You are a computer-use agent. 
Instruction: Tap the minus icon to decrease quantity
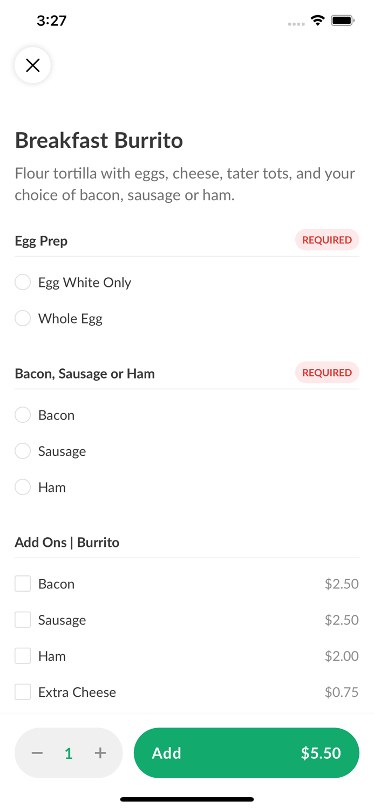point(37,753)
